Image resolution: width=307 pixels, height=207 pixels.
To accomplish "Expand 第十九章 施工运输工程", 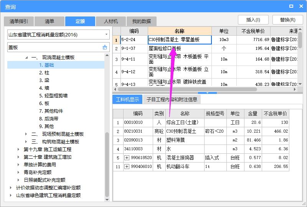I will [18, 149].
